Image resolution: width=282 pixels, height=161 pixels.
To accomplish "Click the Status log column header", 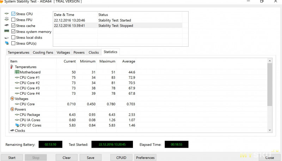I will pos(140,15).
